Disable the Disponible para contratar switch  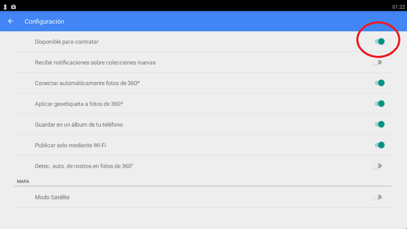(x=379, y=42)
